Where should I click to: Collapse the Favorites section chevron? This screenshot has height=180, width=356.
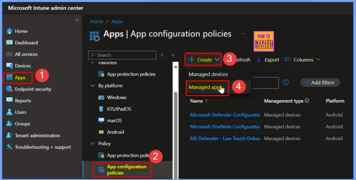tap(92, 63)
